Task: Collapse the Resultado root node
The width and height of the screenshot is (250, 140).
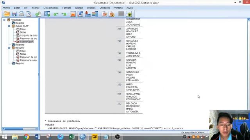Action: [x=4, y=20]
